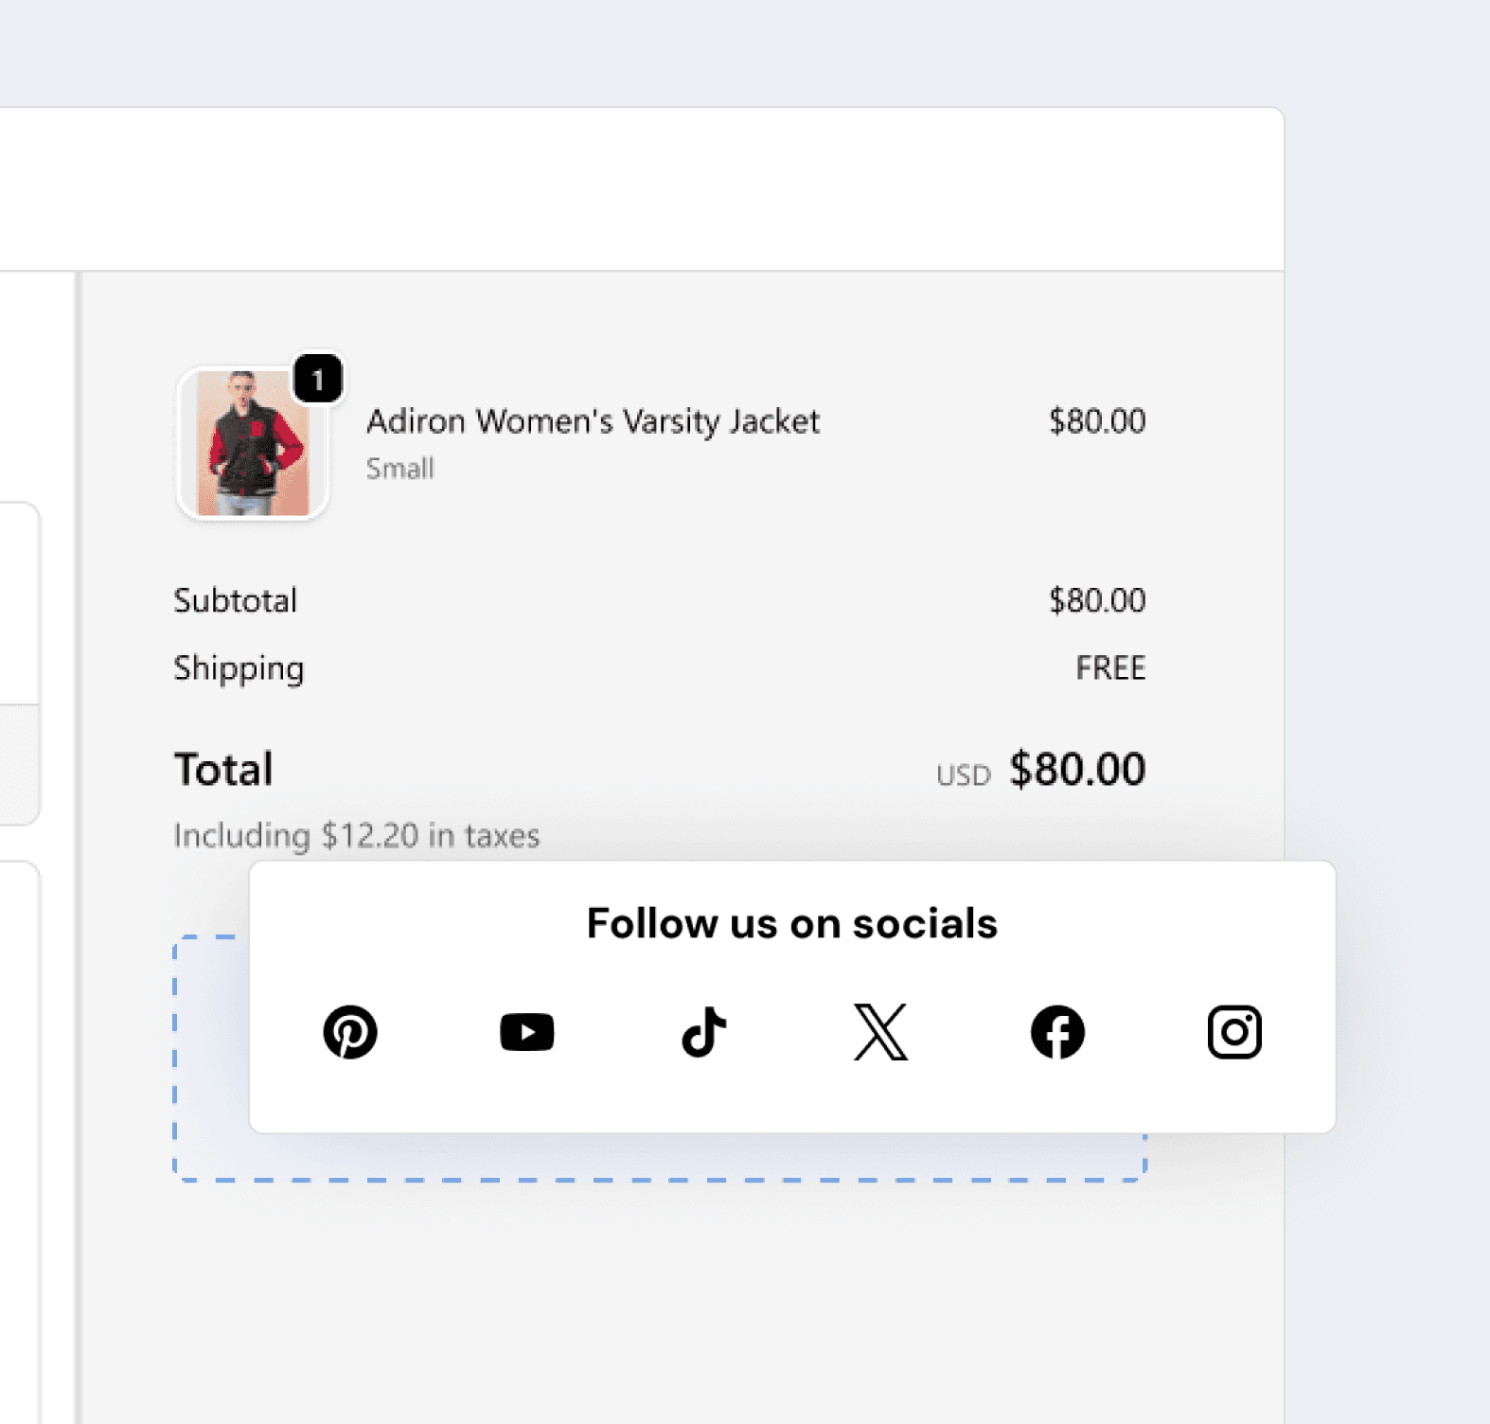
Task: Click the $80.00 product line price
Action: point(1097,421)
